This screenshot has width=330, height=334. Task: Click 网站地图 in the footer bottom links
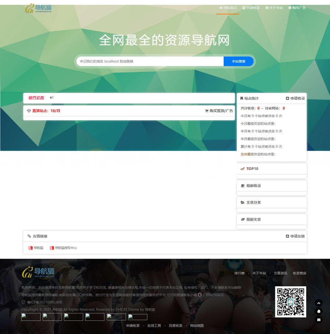pyautogui.click(x=197, y=326)
